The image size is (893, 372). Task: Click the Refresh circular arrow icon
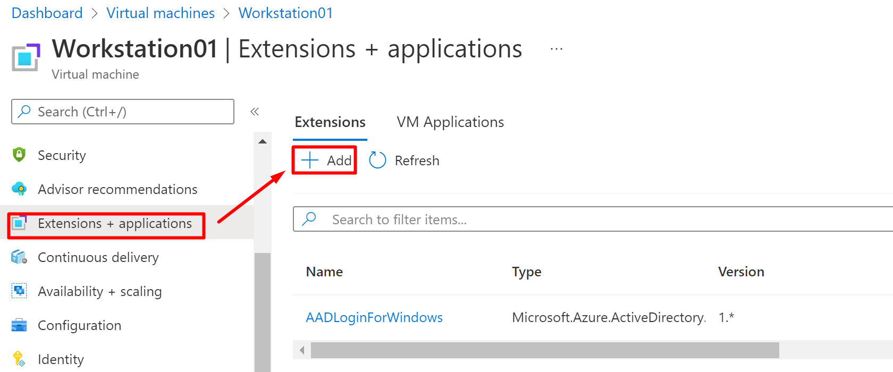377,160
